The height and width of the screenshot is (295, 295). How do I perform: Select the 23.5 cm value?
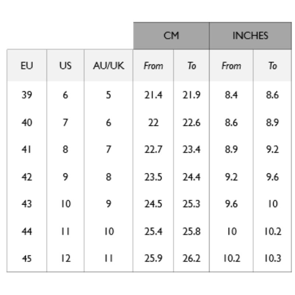[x=153, y=177]
